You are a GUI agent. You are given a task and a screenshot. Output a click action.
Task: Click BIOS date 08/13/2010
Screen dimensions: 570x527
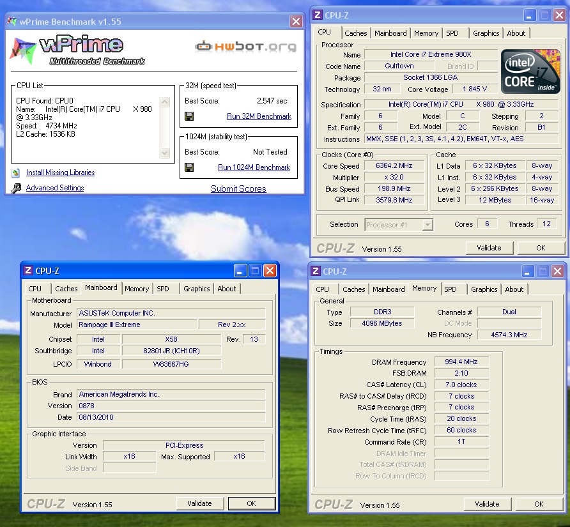(x=171, y=417)
